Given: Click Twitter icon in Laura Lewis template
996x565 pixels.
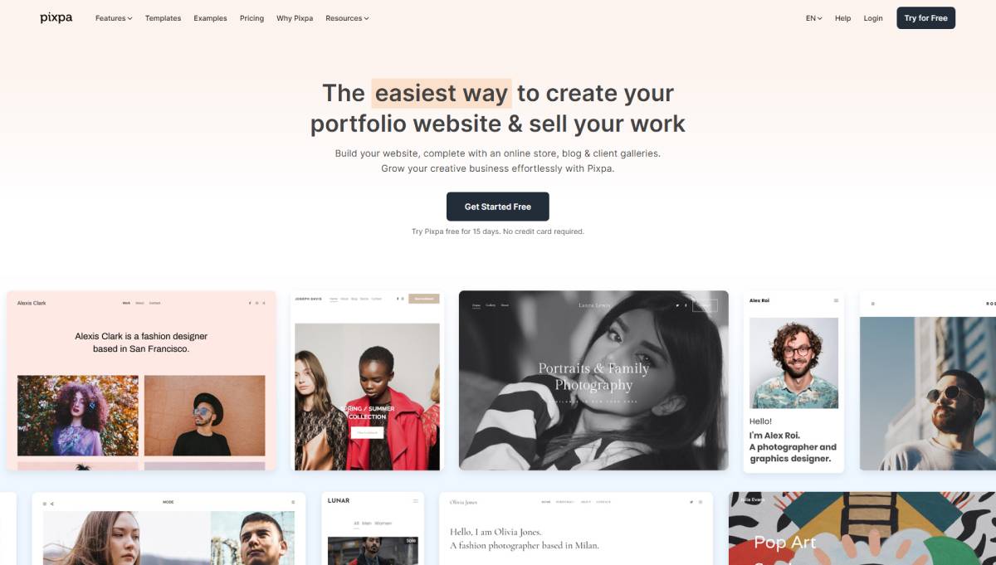Looking at the screenshot, I should [677, 305].
